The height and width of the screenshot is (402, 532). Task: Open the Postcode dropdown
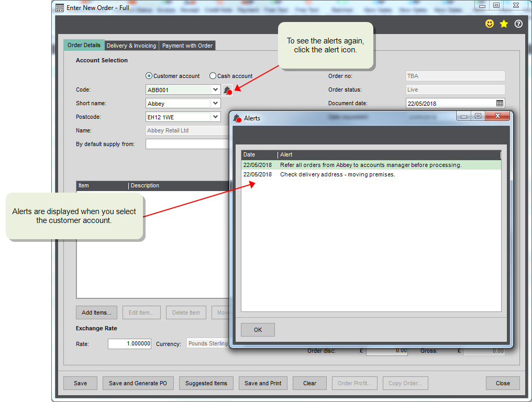tap(215, 117)
